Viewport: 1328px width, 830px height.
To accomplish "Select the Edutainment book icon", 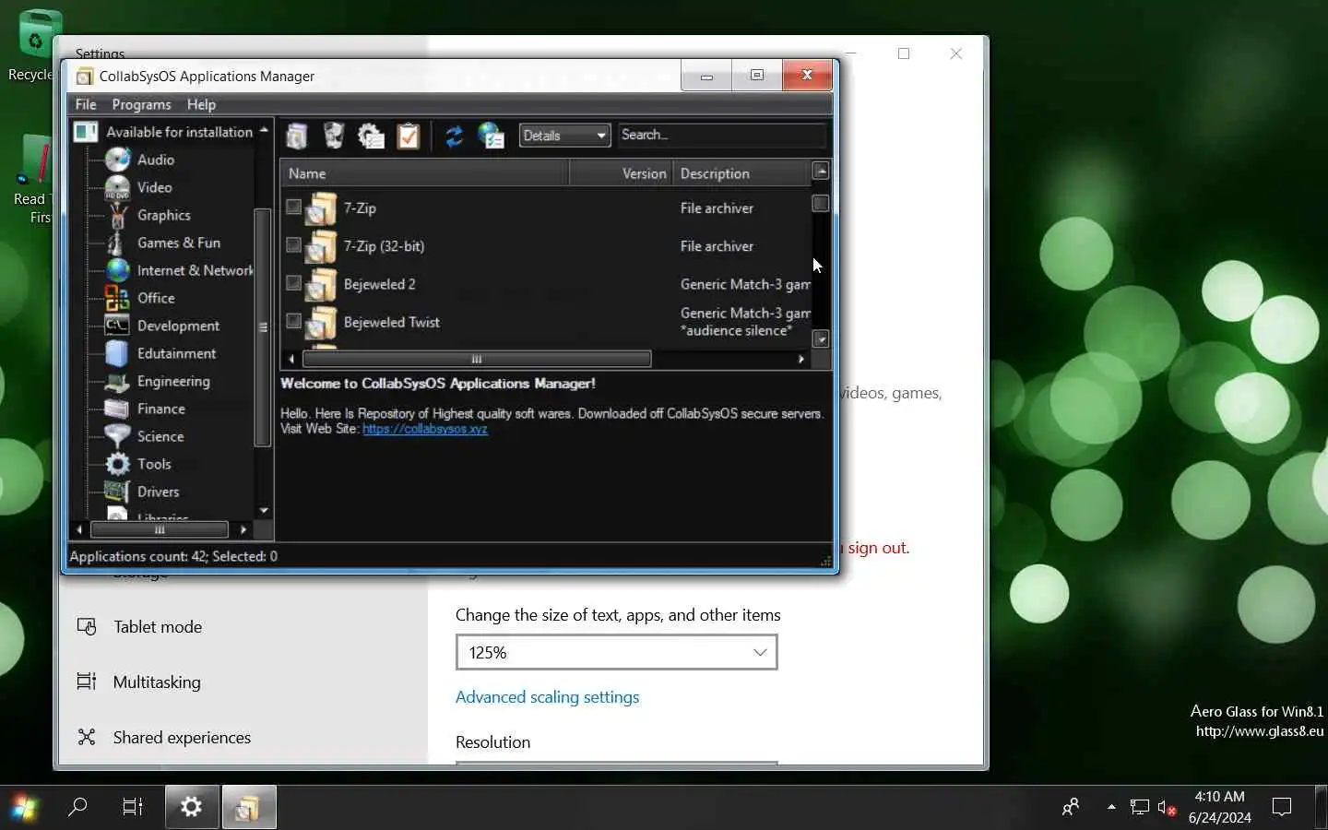I will 117,353.
